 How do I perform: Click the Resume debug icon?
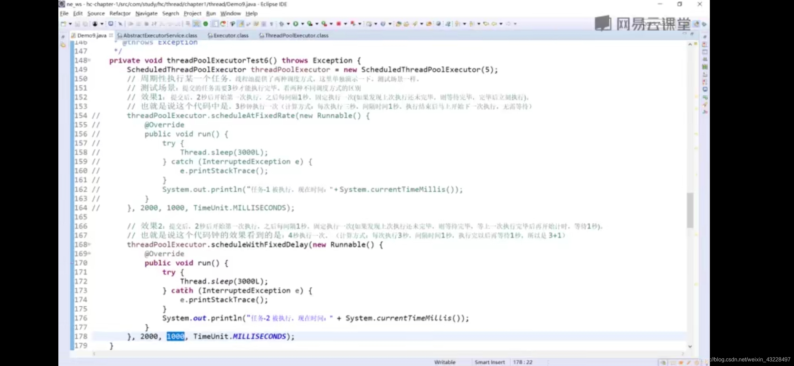(x=131, y=24)
